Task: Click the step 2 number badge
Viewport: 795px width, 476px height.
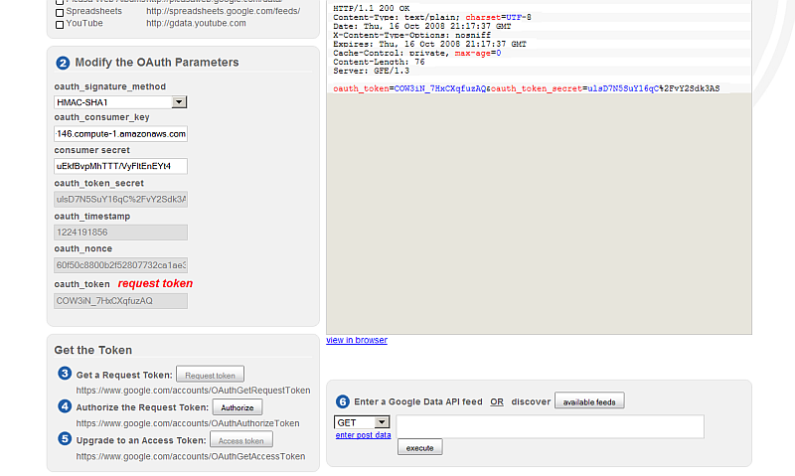Action: point(63,63)
